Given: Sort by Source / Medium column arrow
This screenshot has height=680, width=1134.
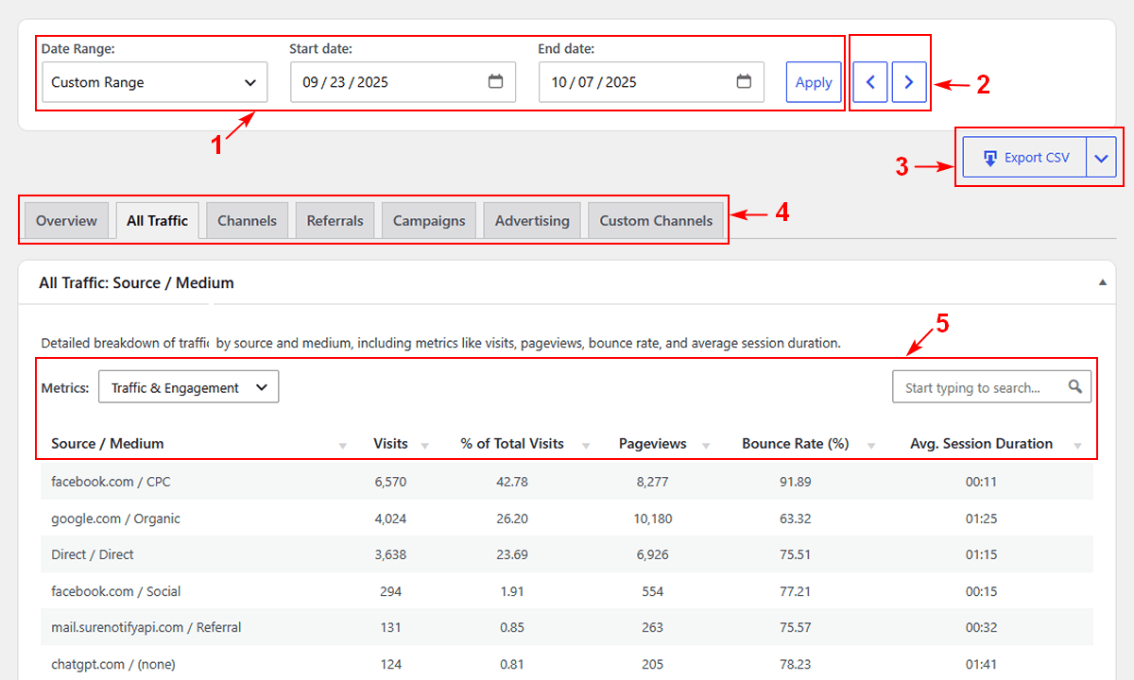Looking at the screenshot, I should 343,446.
